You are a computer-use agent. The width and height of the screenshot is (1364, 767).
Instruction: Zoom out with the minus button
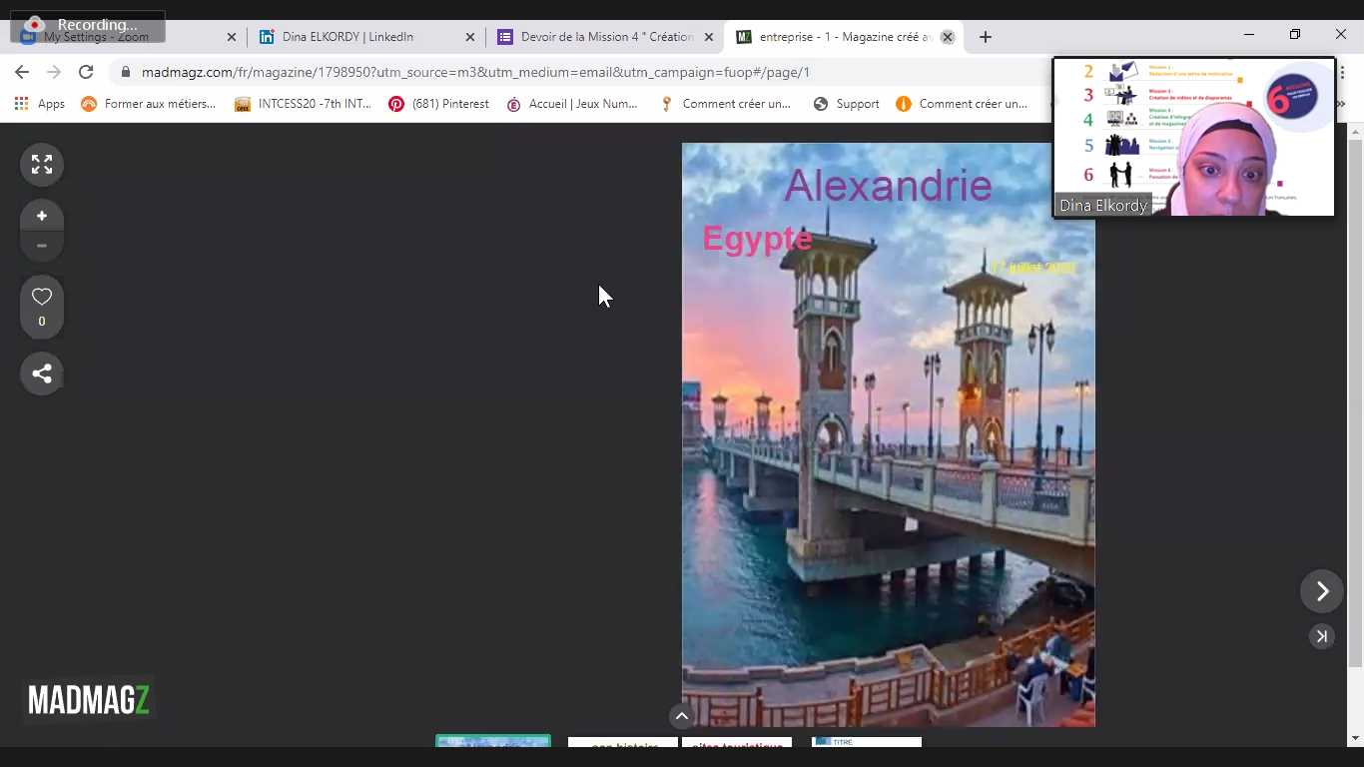(42, 246)
